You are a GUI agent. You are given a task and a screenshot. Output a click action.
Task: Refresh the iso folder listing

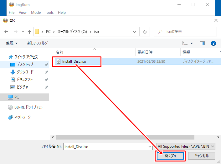tap(145, 32)
